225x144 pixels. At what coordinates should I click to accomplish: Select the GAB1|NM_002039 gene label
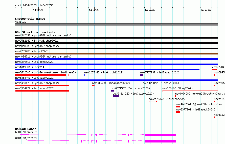point(26,132)
